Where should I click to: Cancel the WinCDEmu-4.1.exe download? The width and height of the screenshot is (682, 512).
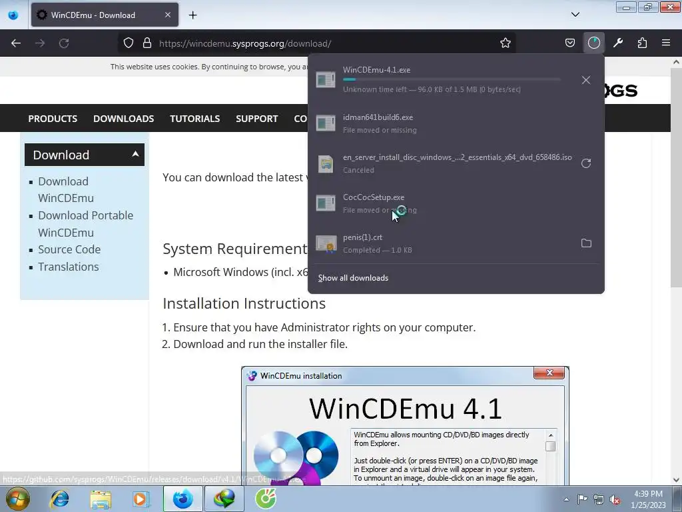(x=586, y=80)
